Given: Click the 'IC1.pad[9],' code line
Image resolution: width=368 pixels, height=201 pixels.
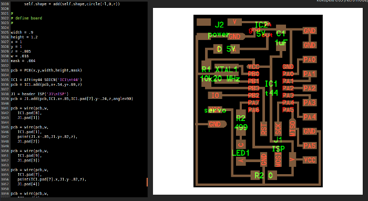Looking at the screenshot, I should pyautogui.click(x=29, y=155).
